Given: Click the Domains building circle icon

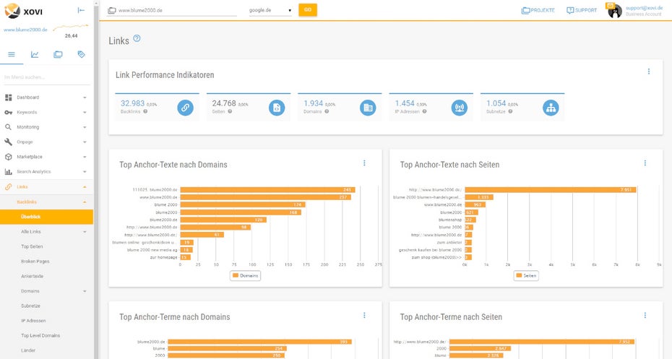Looking at the screenshot, I should tap(368, 108).
